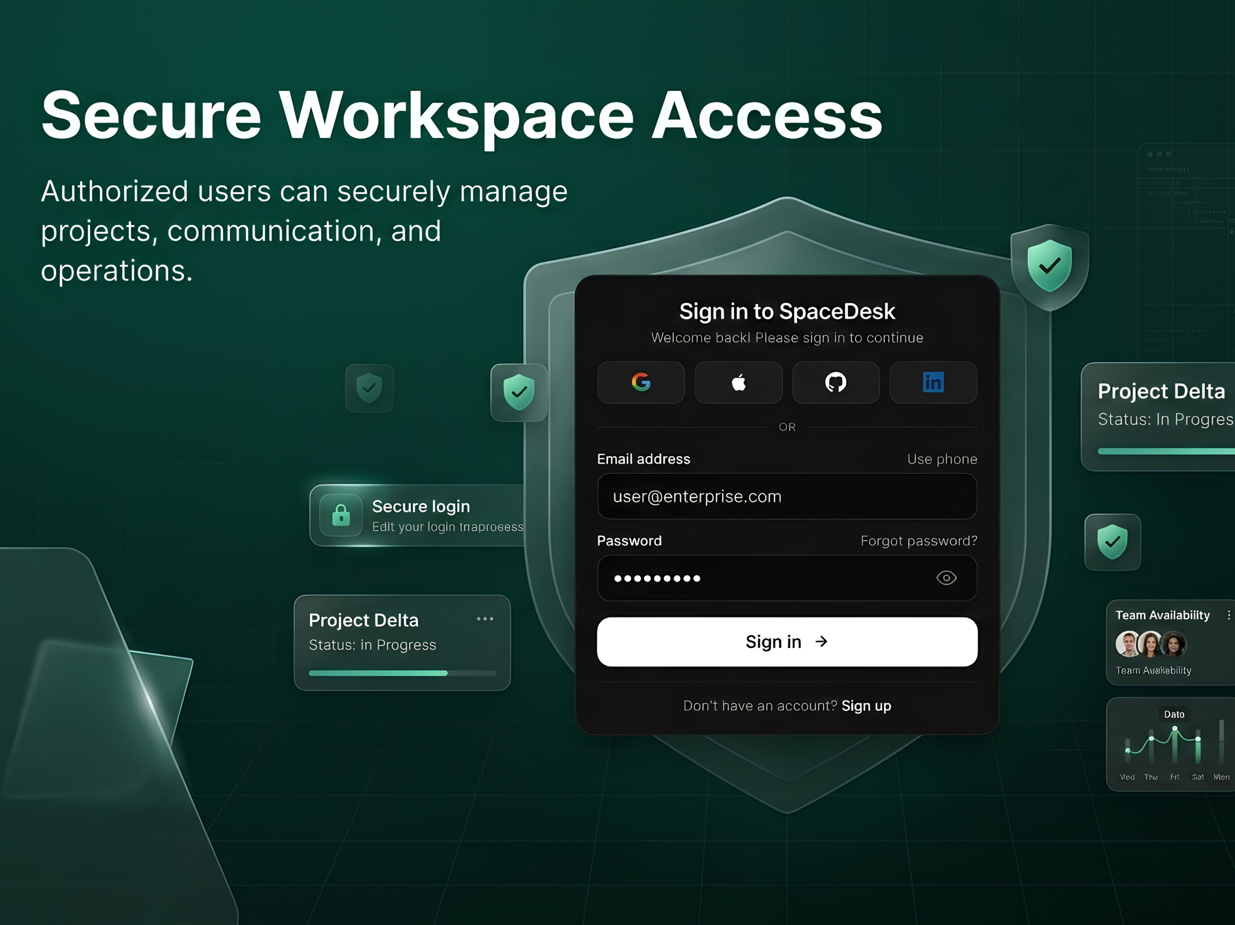
Task: Click the Sign in button
Action: tap(787, 642)
